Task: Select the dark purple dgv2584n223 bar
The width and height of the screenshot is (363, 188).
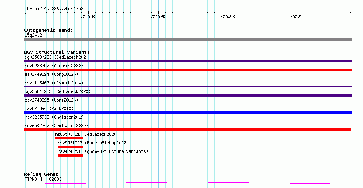Action: (188, 95)
